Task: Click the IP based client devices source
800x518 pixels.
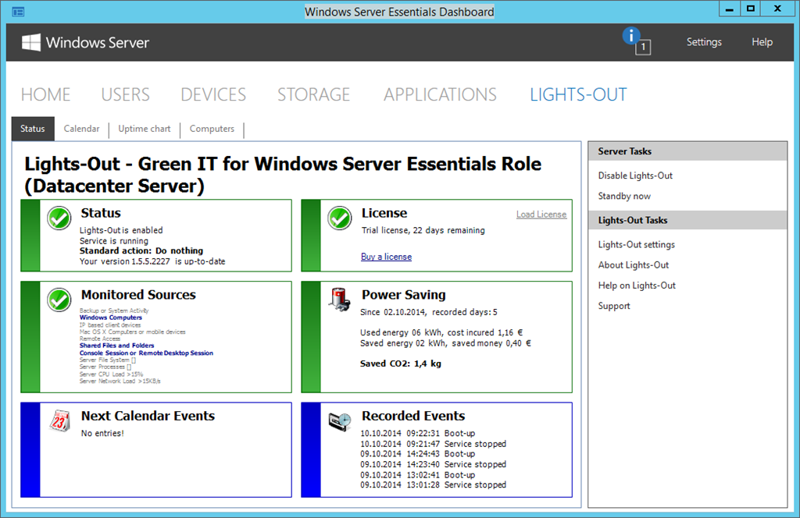Action: (x=109, y=325)
